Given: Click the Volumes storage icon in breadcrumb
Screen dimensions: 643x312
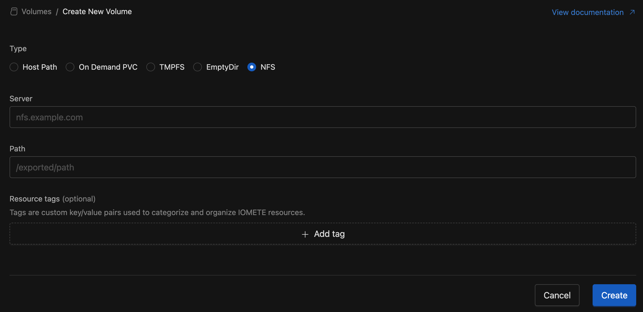Looking at the screenshot, I should (14, 12).
